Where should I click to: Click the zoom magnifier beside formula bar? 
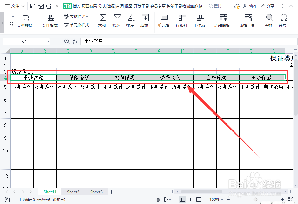point(67,41)
